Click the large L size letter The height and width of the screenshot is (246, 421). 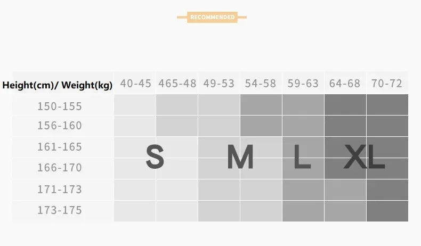[302, 157]
